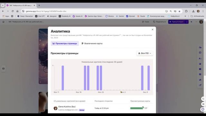Open the Gamma user avatar menu
206x116 pixels.
click(x=201, y=22)
